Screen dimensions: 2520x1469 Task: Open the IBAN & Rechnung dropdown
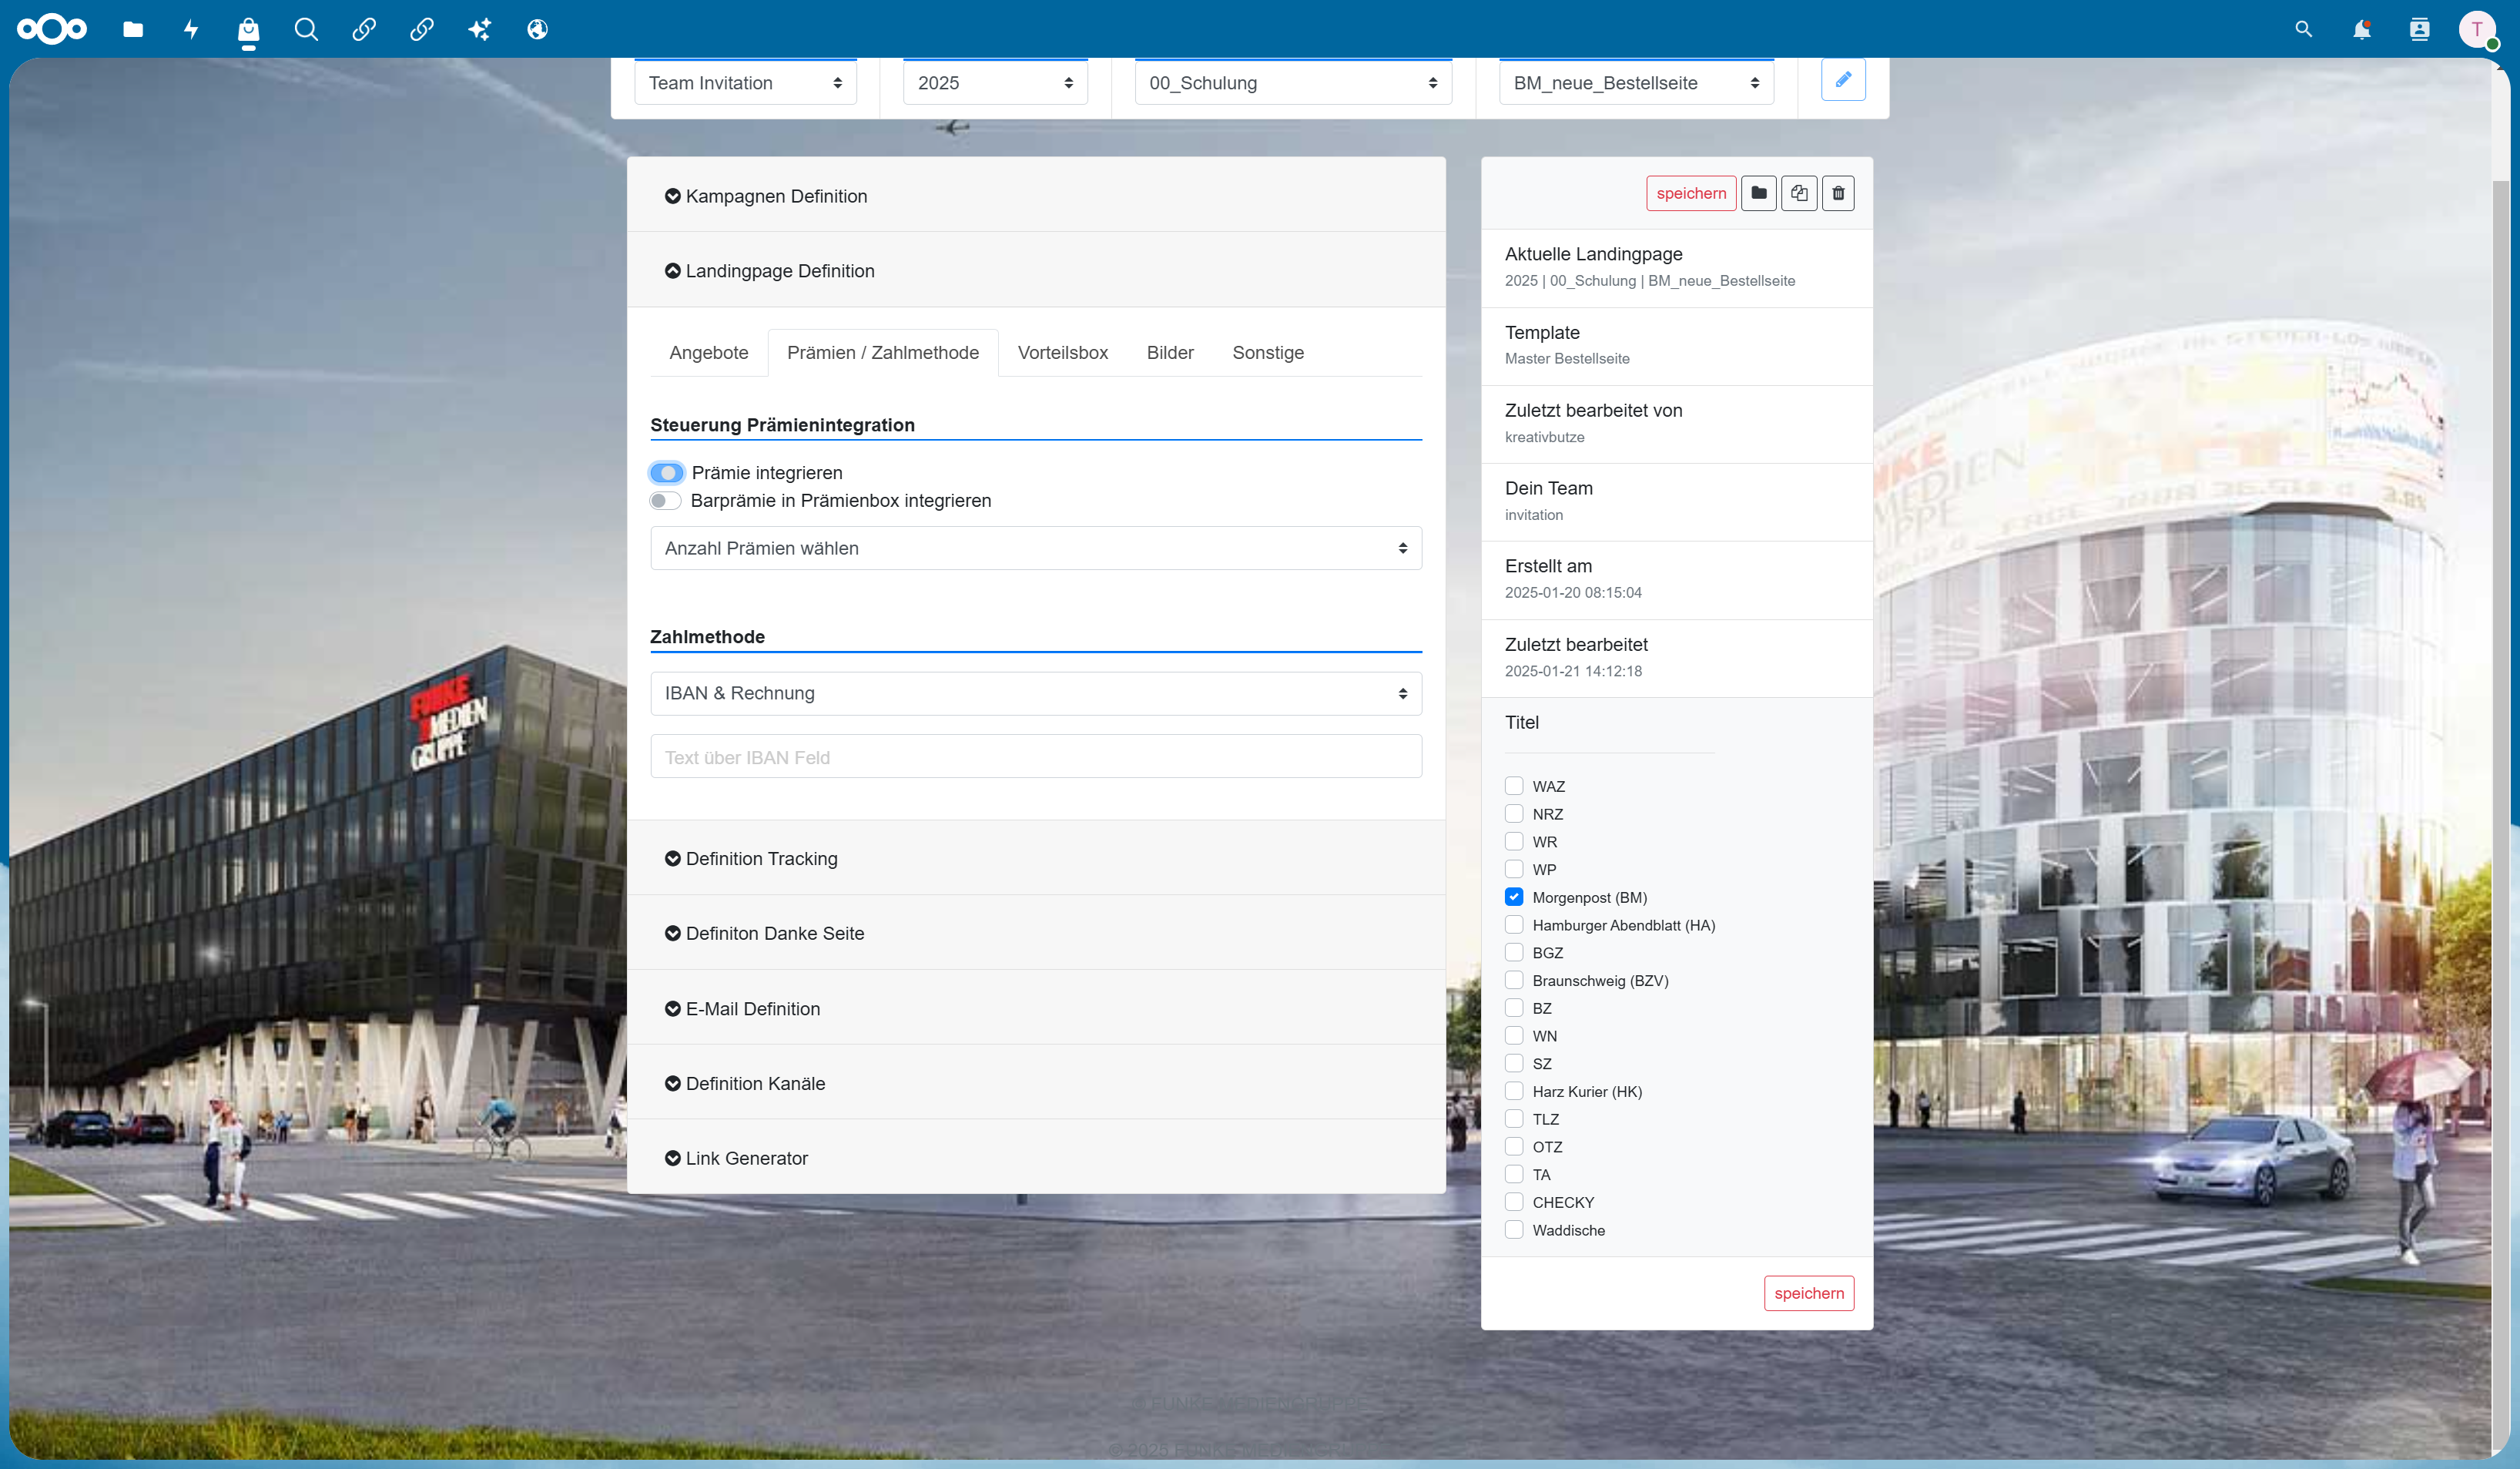[1036, 693]
